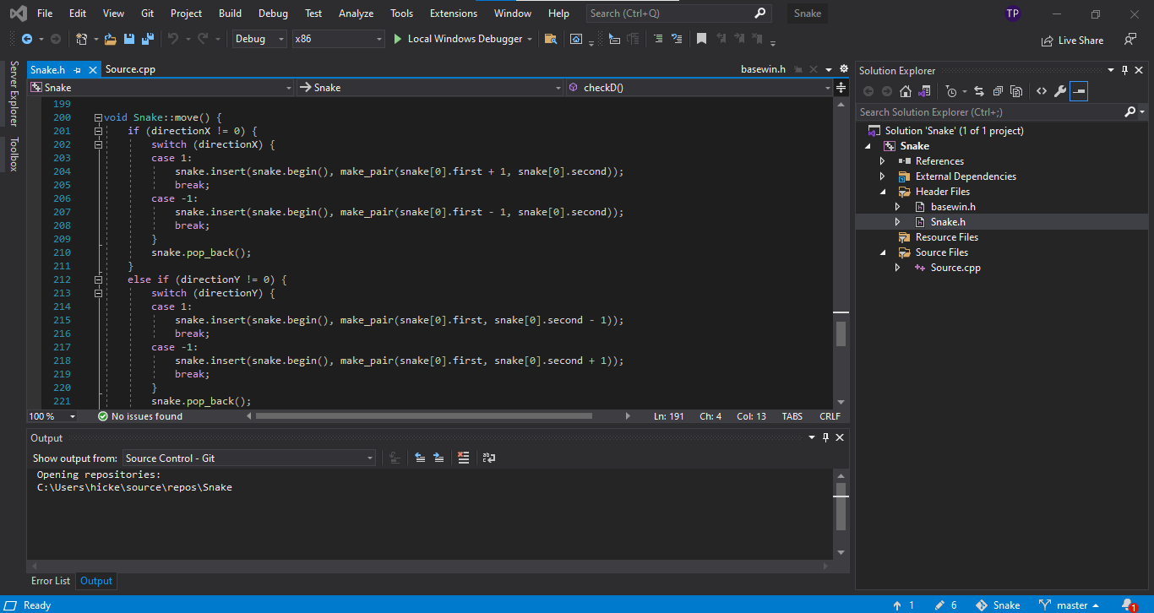Click the Home icon in Solution Explorer

point(906,91)
